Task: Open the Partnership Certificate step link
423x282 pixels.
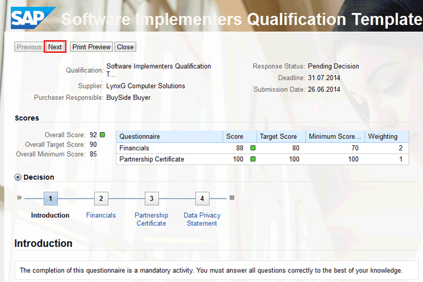Action: pos(152,219)
